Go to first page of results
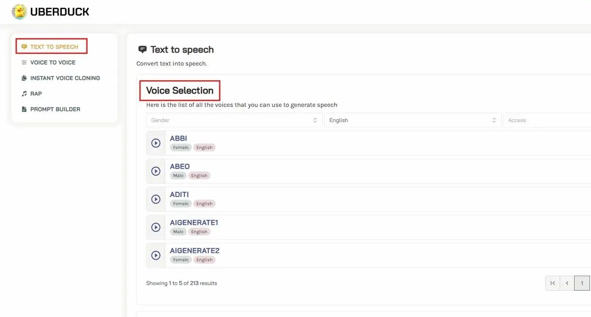This screenshot has height=317, width=591. [x=552, y=283]
